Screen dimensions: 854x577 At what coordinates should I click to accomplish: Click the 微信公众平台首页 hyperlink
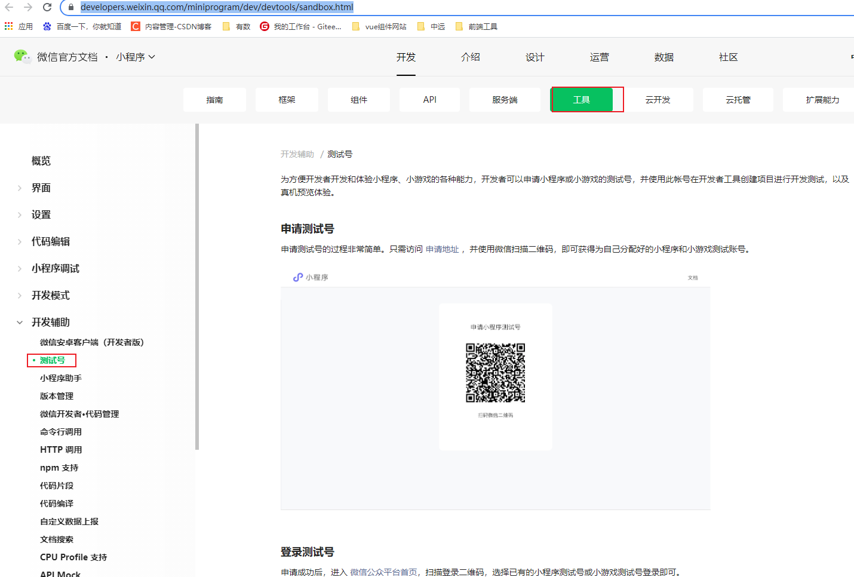383,572
